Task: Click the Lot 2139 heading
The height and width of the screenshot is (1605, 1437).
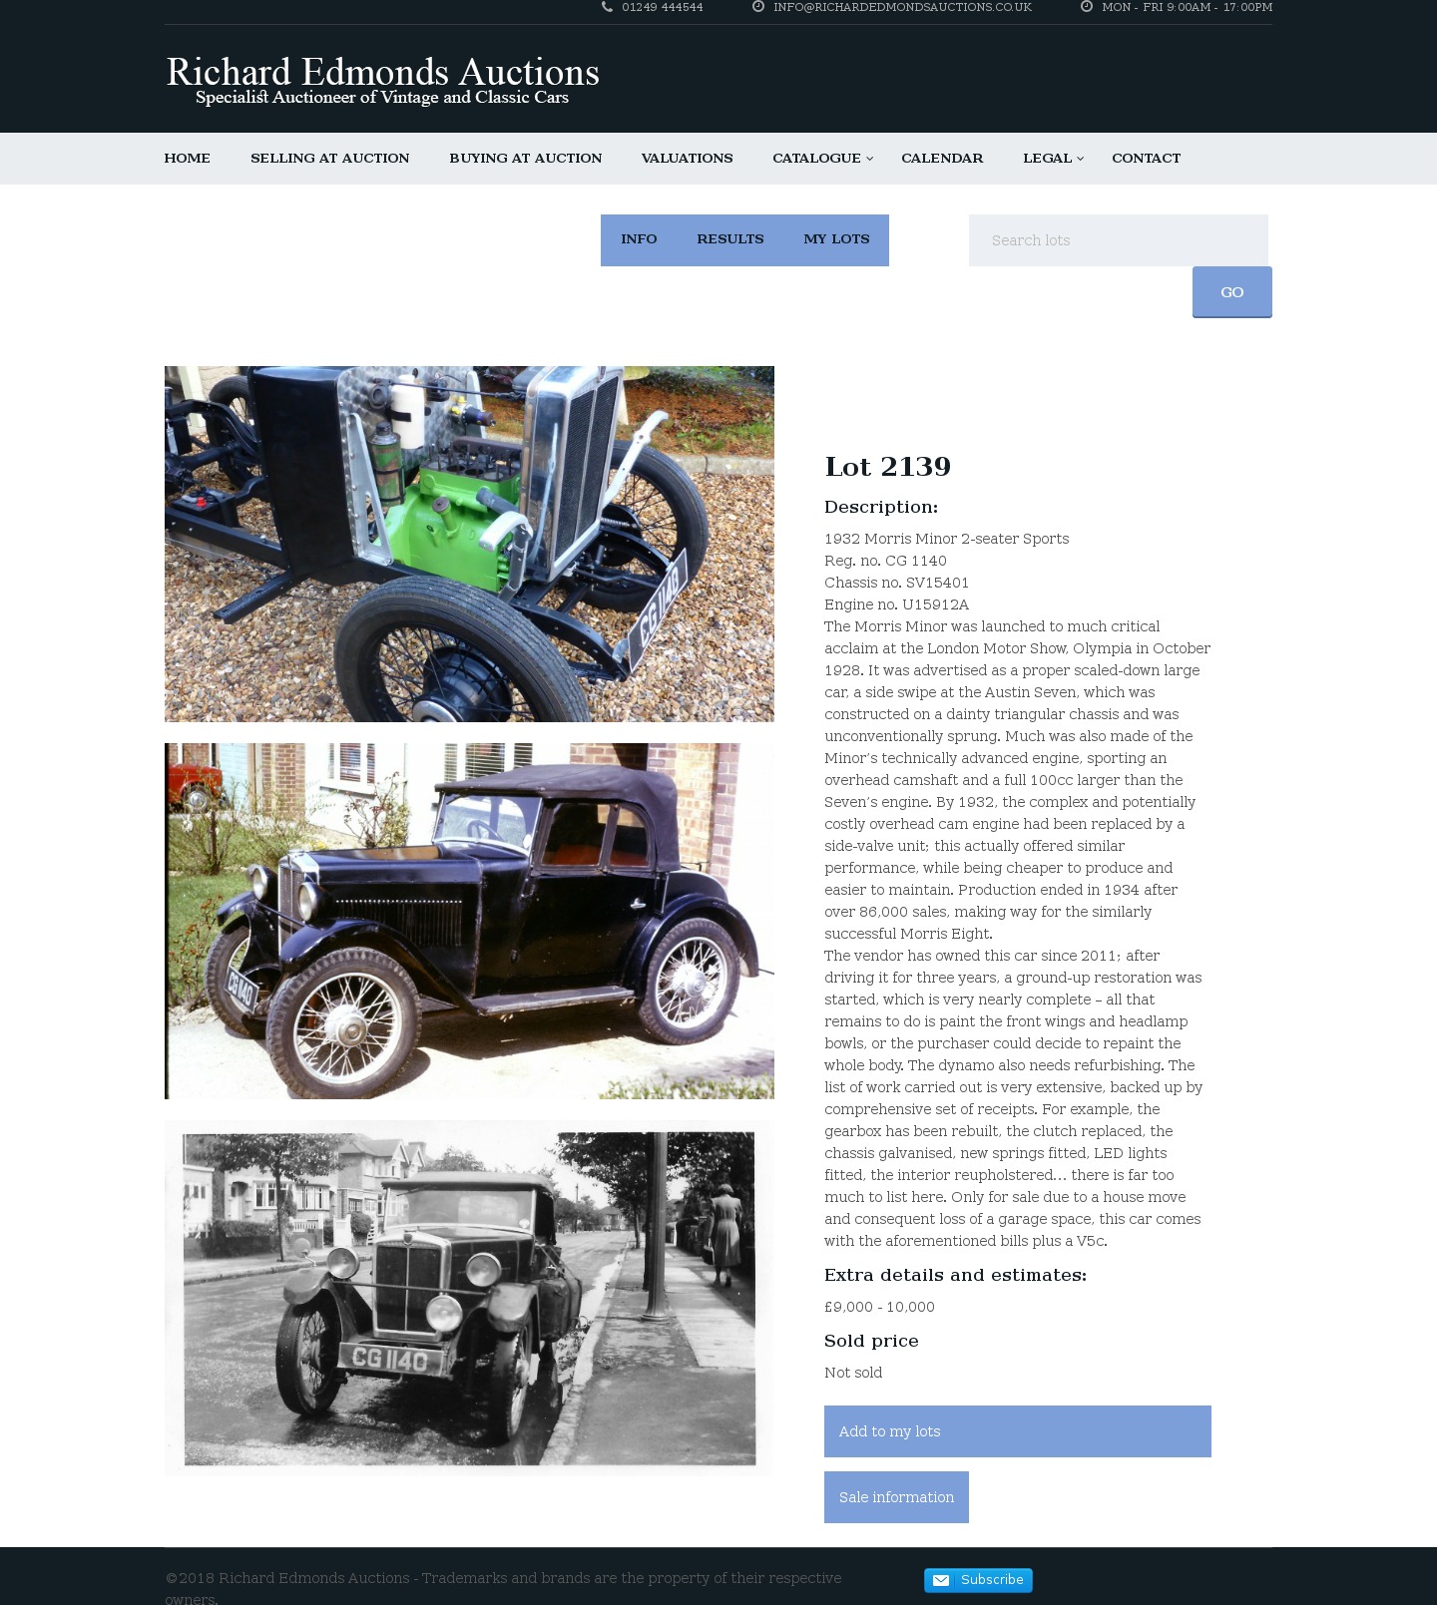Action: [x=887, y=467]
